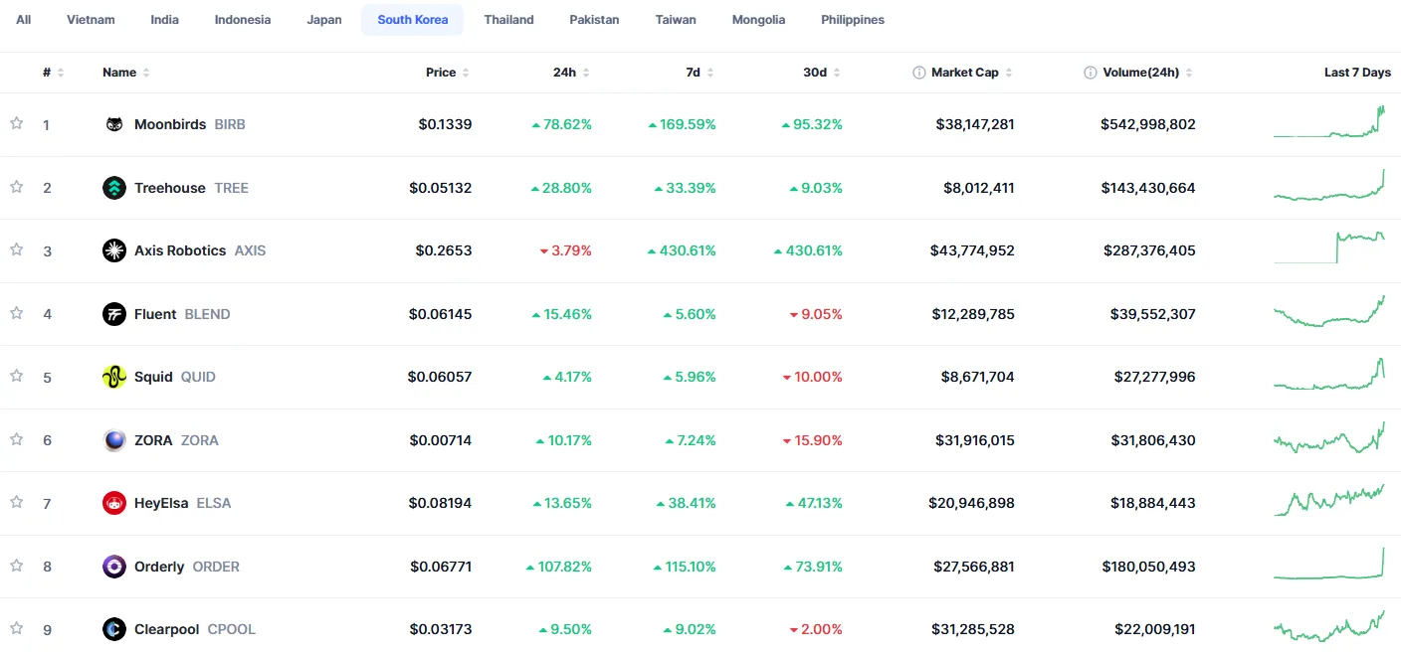Open the Treehouse coin logo
The height and width of the screenshot is (656, 1401).
114,188
